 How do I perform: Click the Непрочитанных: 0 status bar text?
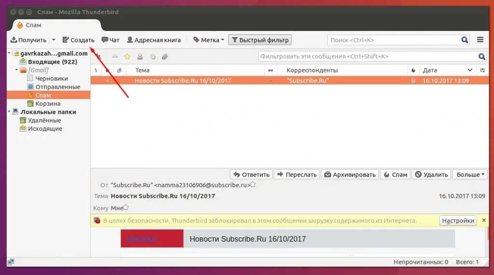click(421, 262)
